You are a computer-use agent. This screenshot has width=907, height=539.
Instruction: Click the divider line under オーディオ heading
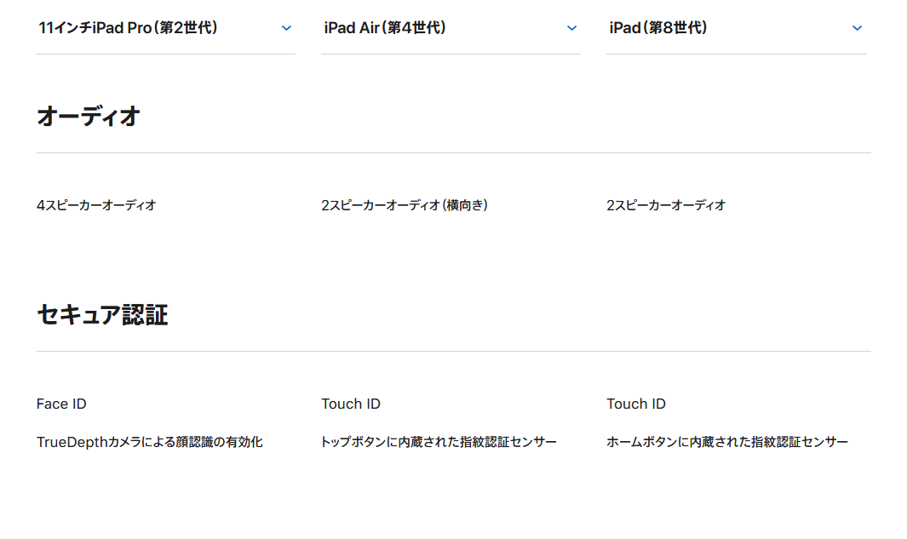pyautogui.click(x=453, y=153)
